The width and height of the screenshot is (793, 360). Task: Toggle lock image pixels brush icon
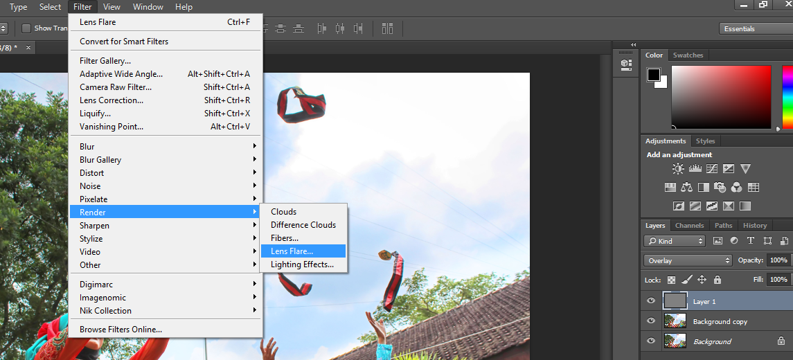click(x=686, y=280)
